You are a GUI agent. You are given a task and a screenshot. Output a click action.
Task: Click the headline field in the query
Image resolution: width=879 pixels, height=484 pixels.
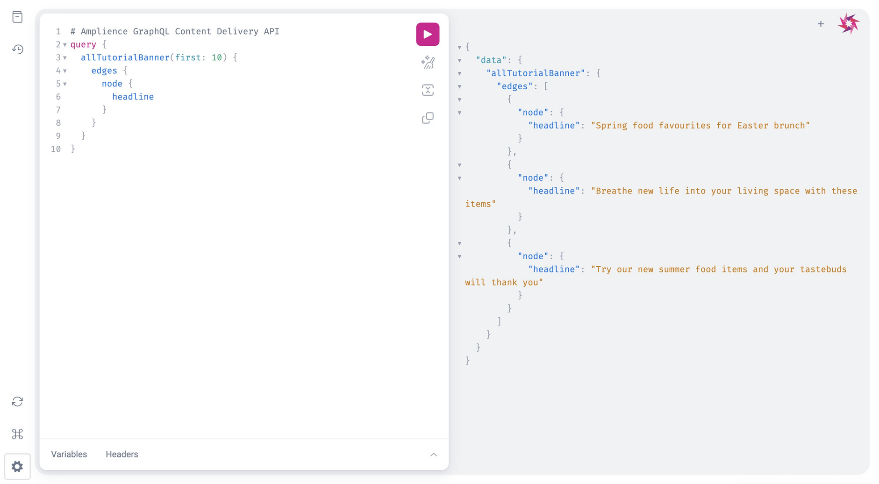tap(133, 97)
